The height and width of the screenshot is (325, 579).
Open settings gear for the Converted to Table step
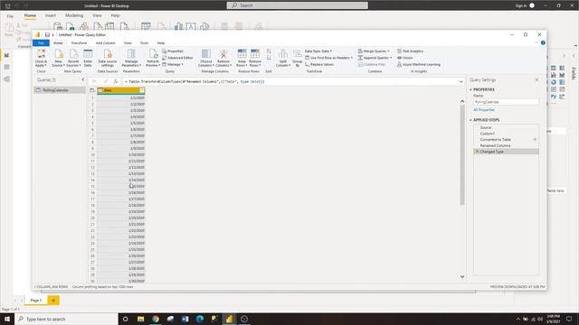click(x=535, y=140)
